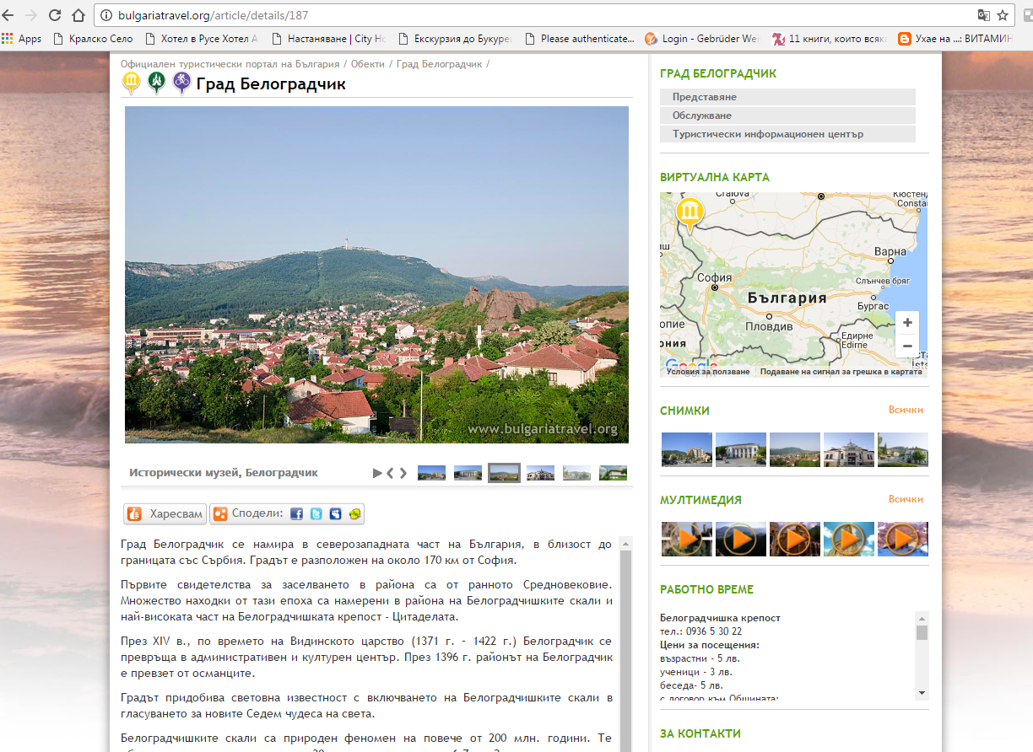Zoom out on the map with the minus control
The image size is (1033, 752).
(x=906, y=345)
